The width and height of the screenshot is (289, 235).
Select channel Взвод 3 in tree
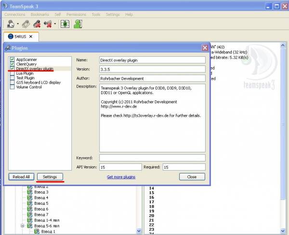point(41,192)
